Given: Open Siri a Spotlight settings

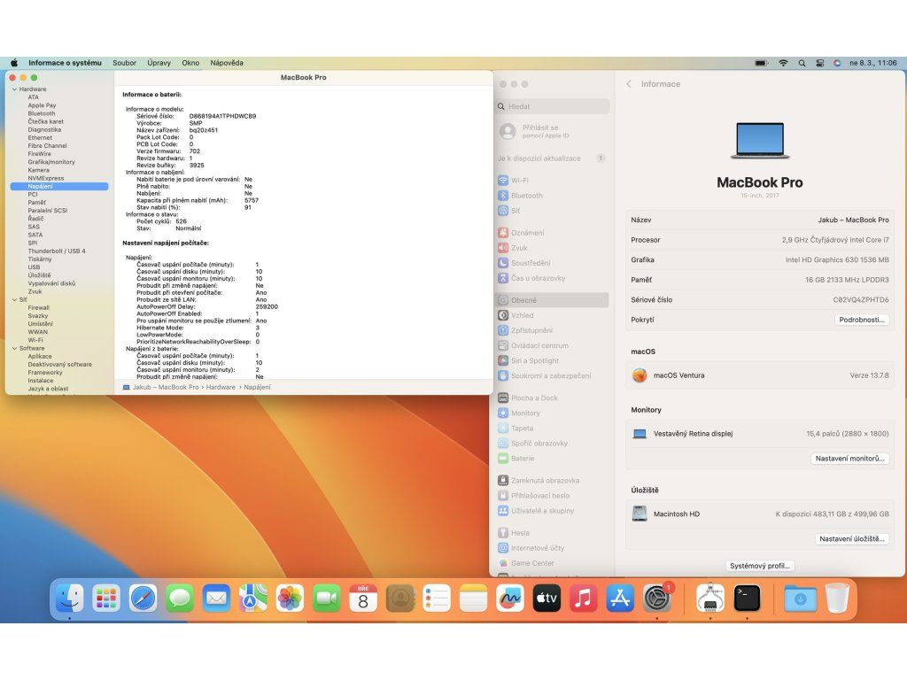Looking at the screenshot, I should [534, 360].
